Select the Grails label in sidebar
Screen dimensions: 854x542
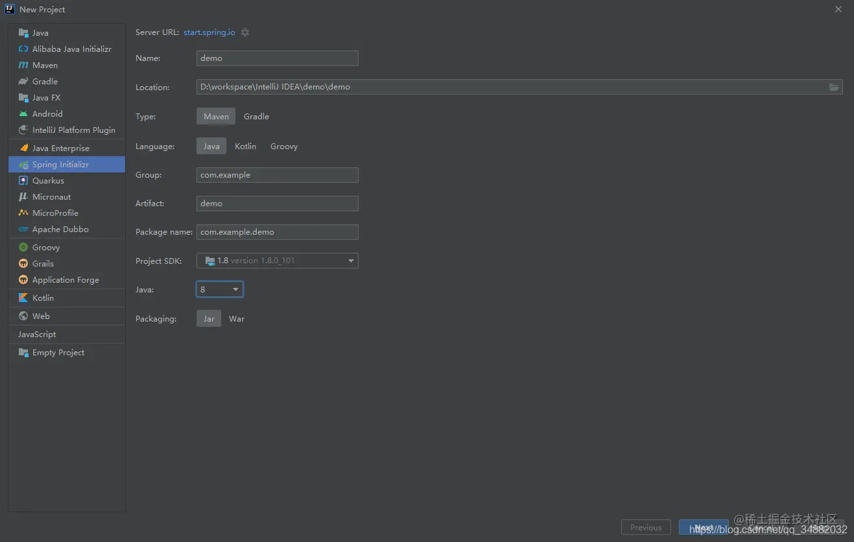coord(43,263)
